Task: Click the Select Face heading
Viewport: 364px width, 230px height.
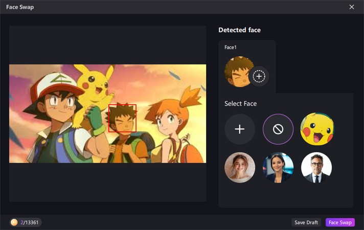Action: click(240, 104)
